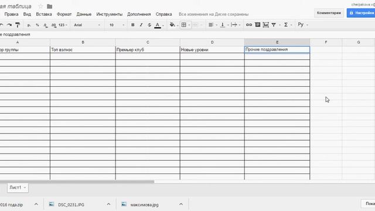Click vertical align icon
375x211 pixels.
click(223, 25)
